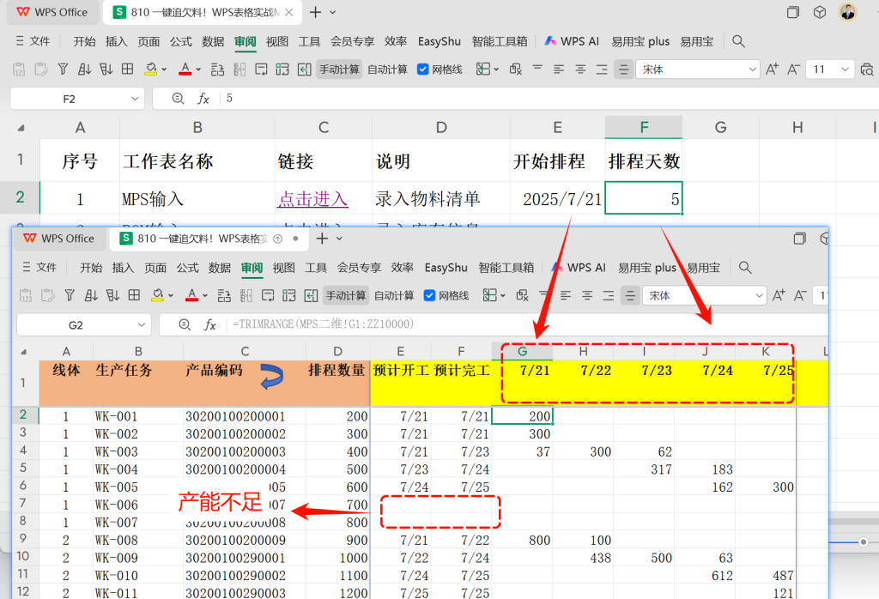Image resolution: width=879 pixels, height=599 pixels.
Task: Add a new tab with back window plus button
Action: (x=315, y=12)
